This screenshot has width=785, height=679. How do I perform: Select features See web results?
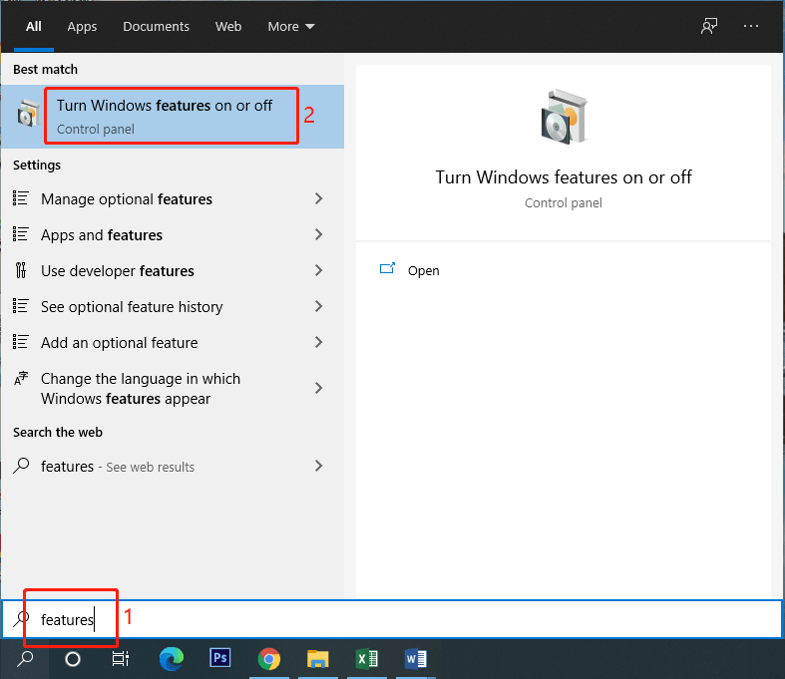(173, 467)
